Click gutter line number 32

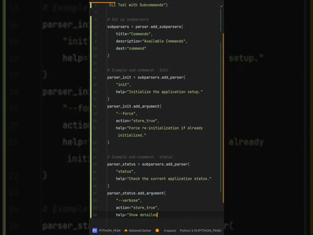pyautogui.click(x=95, y=215)
